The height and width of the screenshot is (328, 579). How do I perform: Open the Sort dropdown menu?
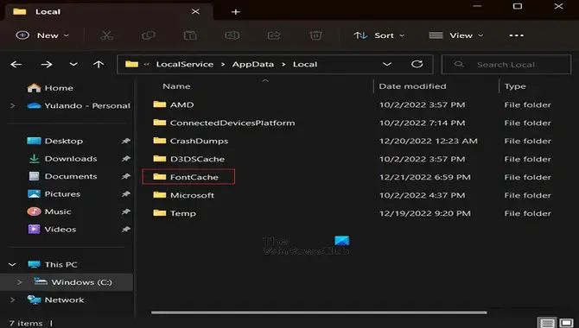point(379,35)
